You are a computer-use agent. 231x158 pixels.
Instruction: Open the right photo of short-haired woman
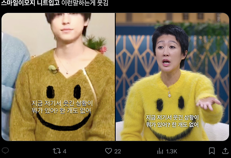point(172,77)
